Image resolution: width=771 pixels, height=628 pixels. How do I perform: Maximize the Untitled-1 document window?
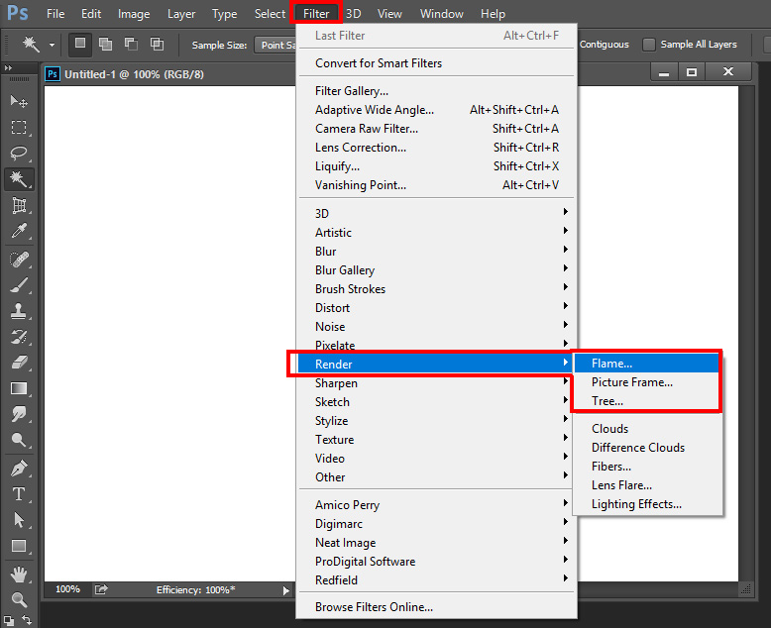click(x=692, y=72)
